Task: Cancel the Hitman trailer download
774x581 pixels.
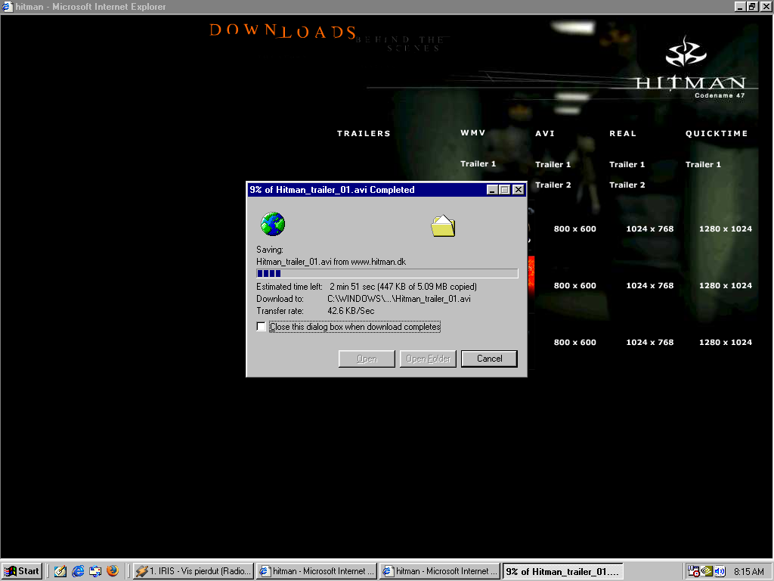Action: (x=489, y=359)
